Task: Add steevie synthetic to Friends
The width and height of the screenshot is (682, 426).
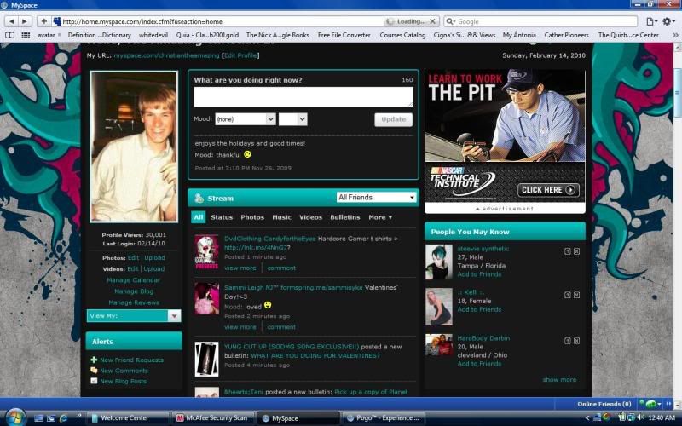Action: (479, 274)
